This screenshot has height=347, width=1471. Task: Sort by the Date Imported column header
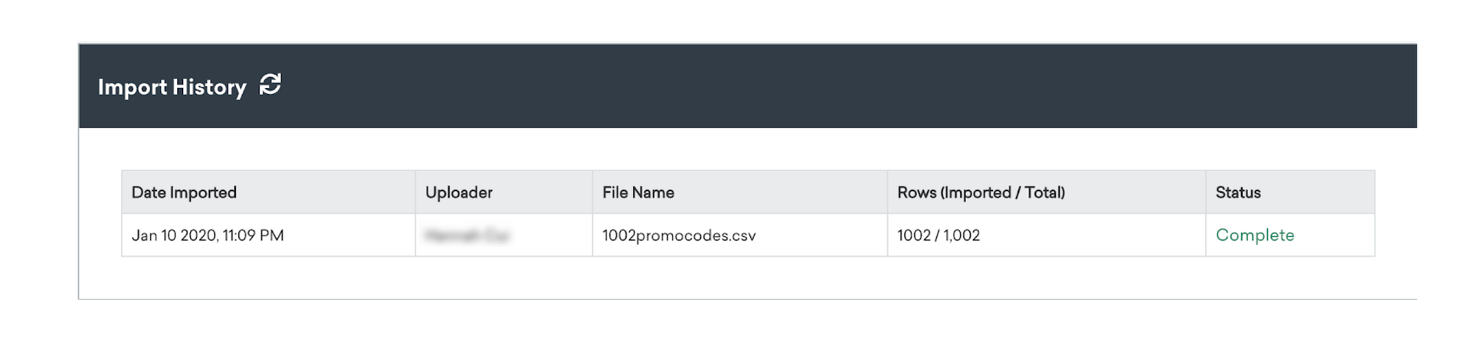coord(184,193)
